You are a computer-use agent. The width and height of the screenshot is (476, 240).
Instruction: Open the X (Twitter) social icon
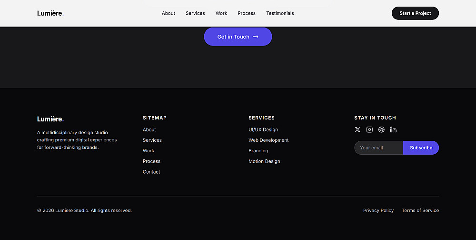click(357, 129)
